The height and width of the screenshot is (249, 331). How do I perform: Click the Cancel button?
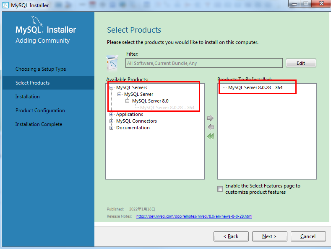click(x=308, y=236)
